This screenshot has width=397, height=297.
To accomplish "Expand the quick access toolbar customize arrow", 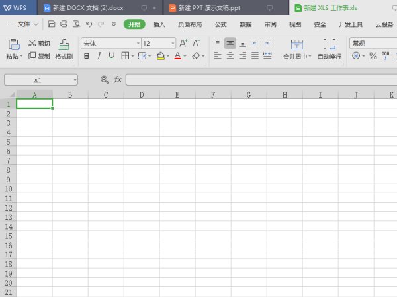I will (x=114, y=24).
